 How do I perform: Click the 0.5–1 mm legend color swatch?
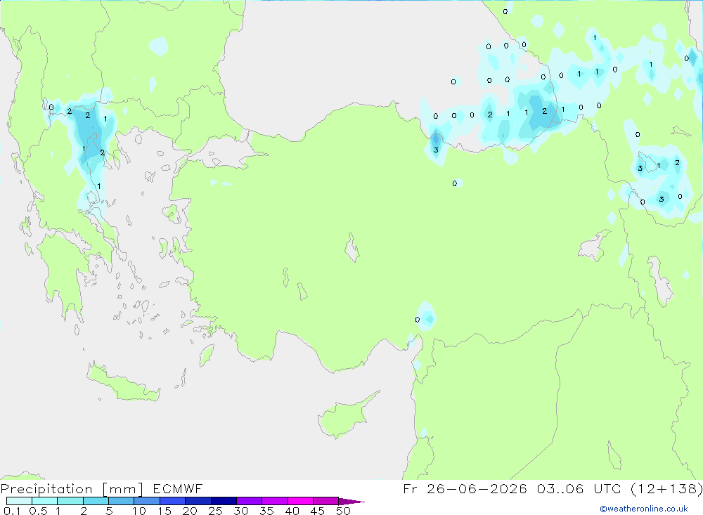click(44, 501)
